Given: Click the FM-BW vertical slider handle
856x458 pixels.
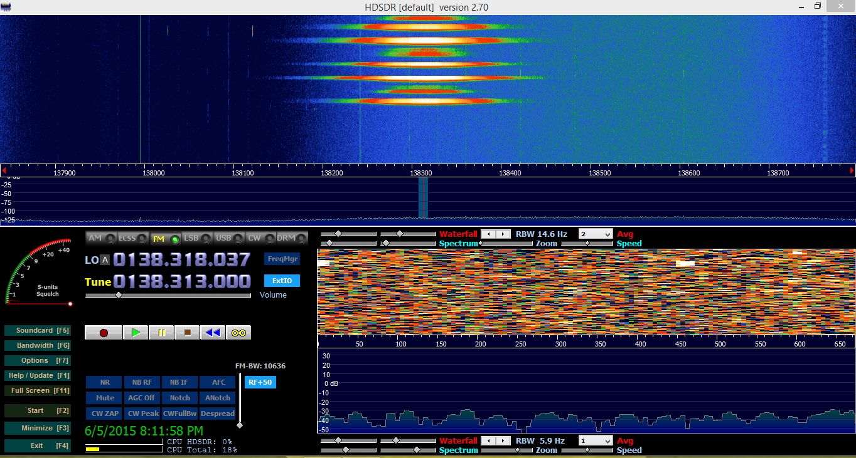Looking at the screenshot, I should [239, 425].
